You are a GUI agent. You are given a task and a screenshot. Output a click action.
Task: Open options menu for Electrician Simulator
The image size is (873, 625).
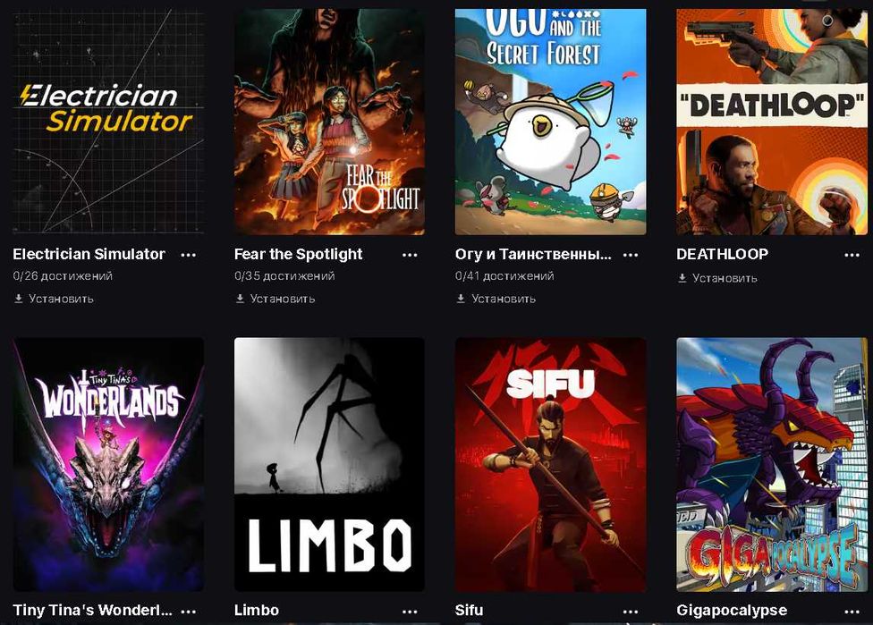[x=188, y=255]
